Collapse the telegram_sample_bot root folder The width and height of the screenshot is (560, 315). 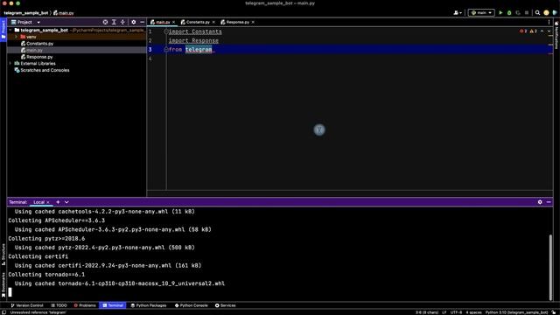click(x=10, y=30)
